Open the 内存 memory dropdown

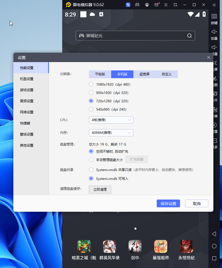coord(111,133)
